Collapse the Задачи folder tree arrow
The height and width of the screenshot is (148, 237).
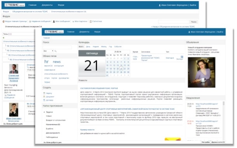coord(44,112)
